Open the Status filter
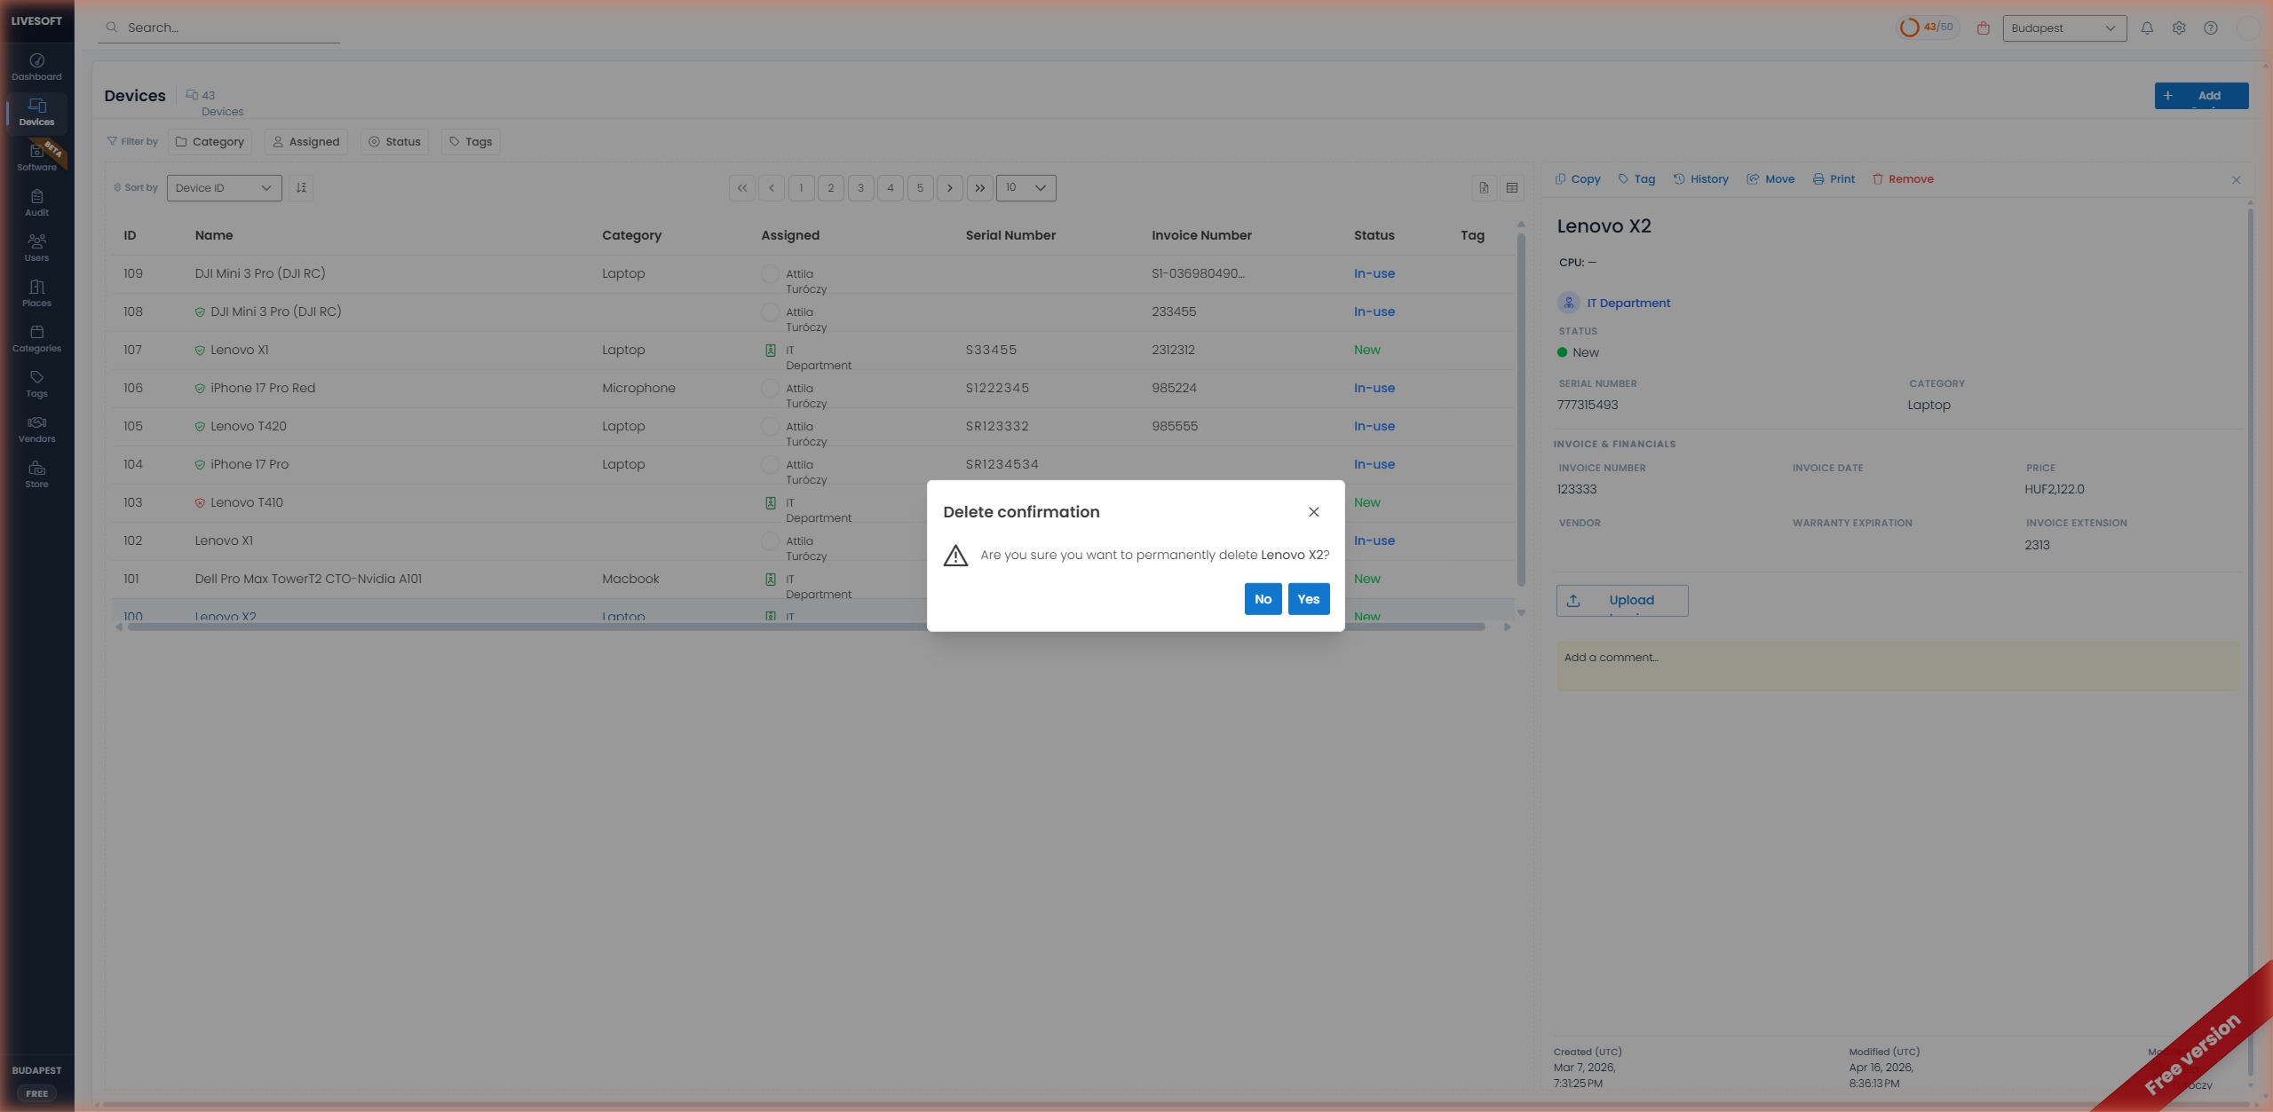 pos(394,141)
